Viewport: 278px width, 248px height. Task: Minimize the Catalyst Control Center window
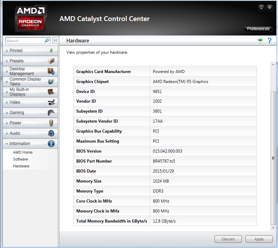coord(262,8)
